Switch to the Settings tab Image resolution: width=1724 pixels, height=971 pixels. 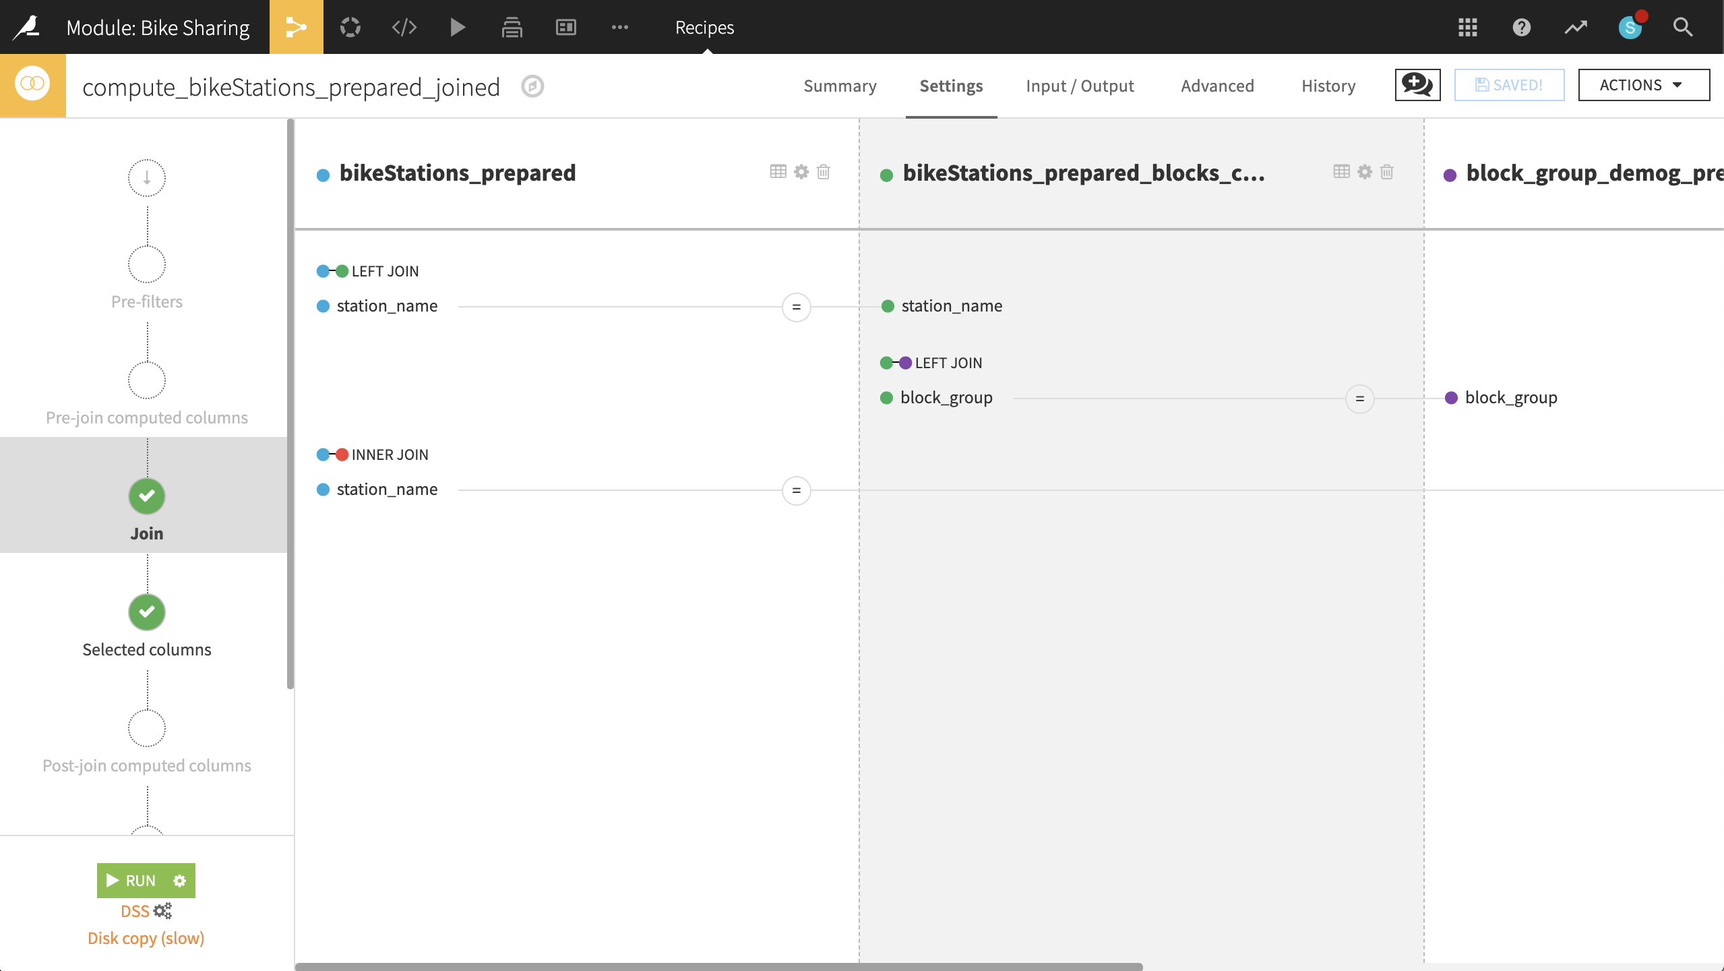[951, 86]
